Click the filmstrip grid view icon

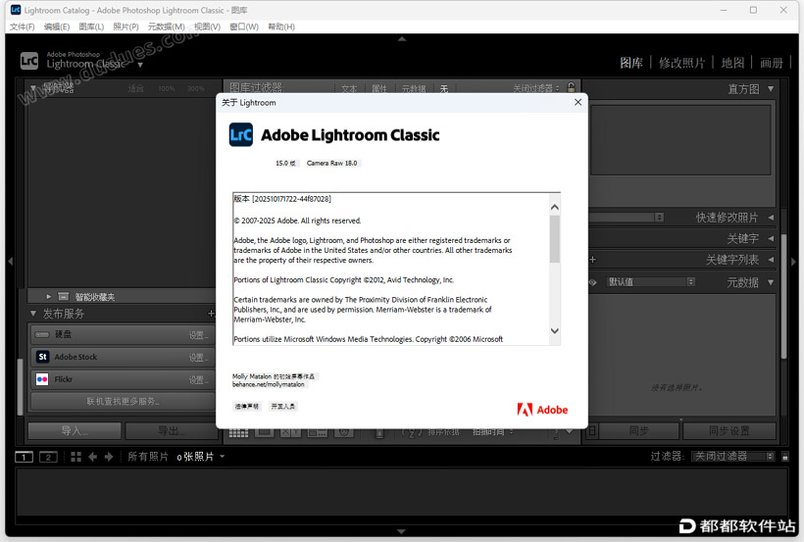pyautogui.click(x=75, y=457)
